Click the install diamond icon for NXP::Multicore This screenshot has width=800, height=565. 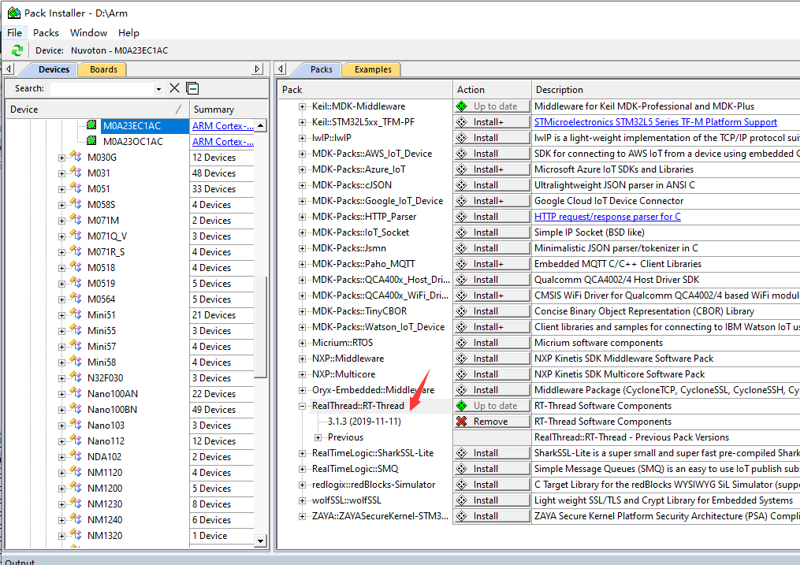462,374
